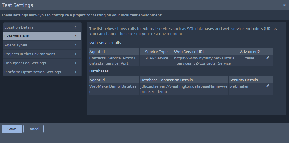
Task: Click the arrow next to Projects in this Environment
Action: point(76,54)
